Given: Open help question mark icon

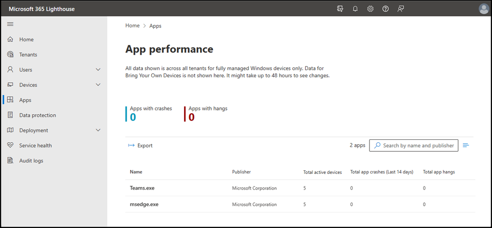Looking at the screenshot, I should (386, 9).
